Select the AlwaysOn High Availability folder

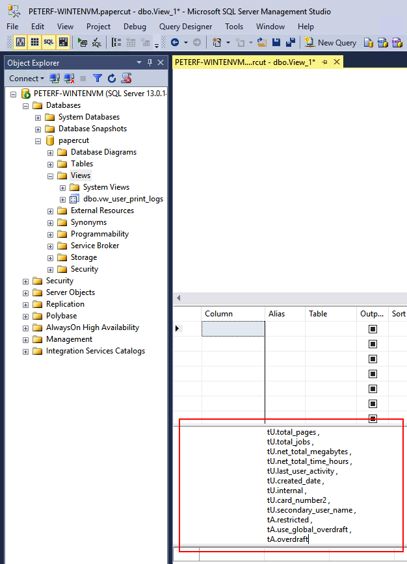pos(92,327)
